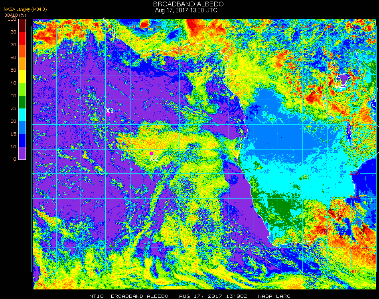This screenshot has height=299, width=379.
Task: Click the 'NASA LARC' footer credit
Action: (274, 296)
